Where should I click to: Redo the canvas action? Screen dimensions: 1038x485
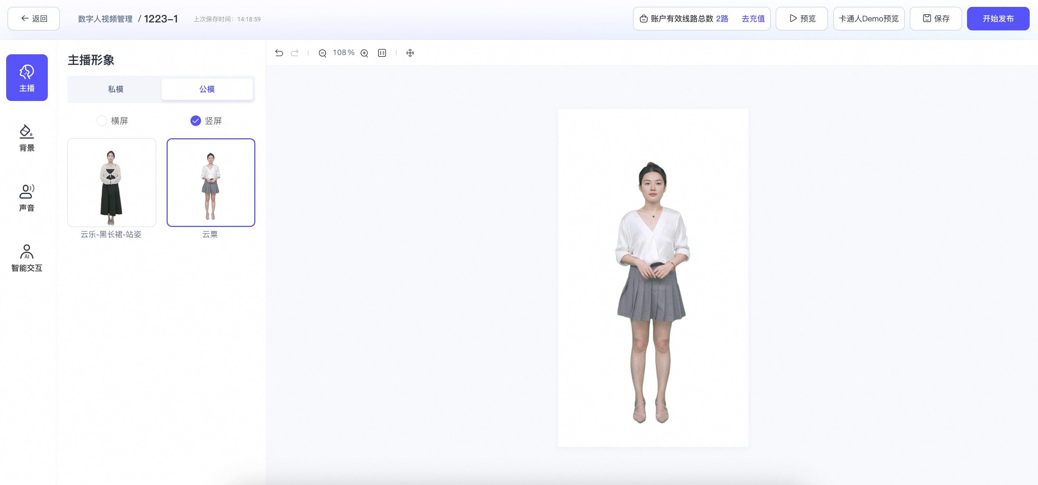(294, 53)
